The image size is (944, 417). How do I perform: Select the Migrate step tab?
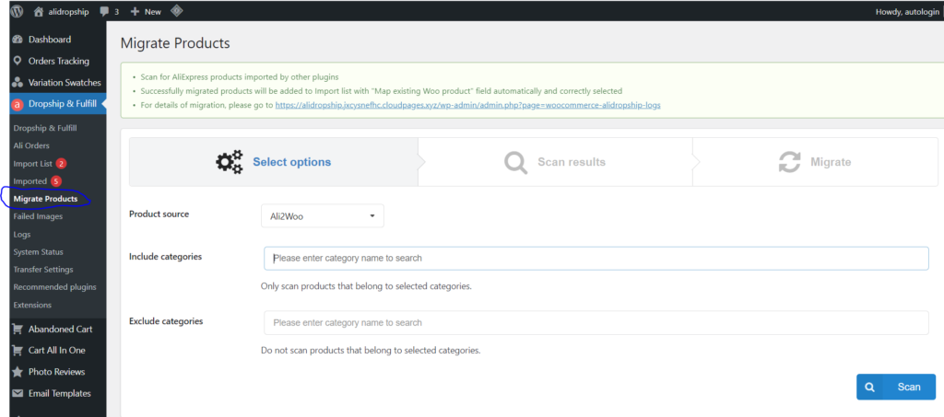click(815, 162)
